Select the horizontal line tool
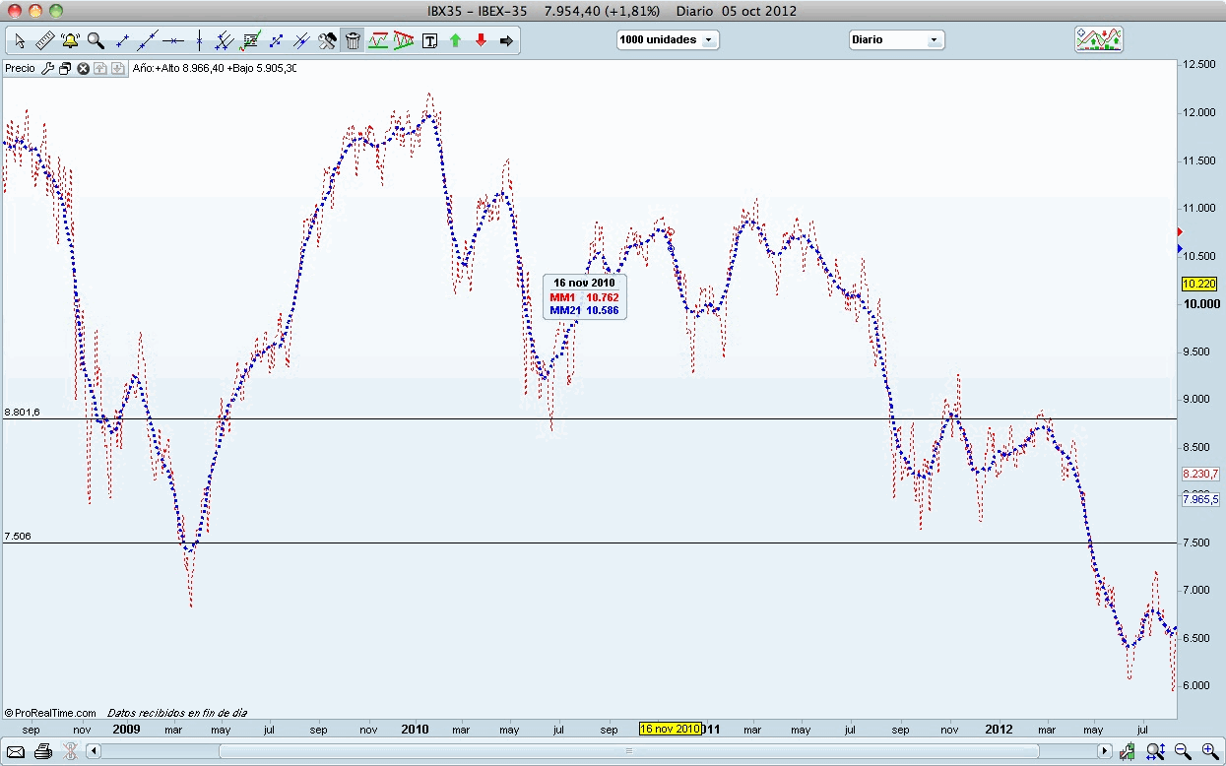Image resolution: width=1226 pixels, height=766 pixels. click(x=173, y=40)
